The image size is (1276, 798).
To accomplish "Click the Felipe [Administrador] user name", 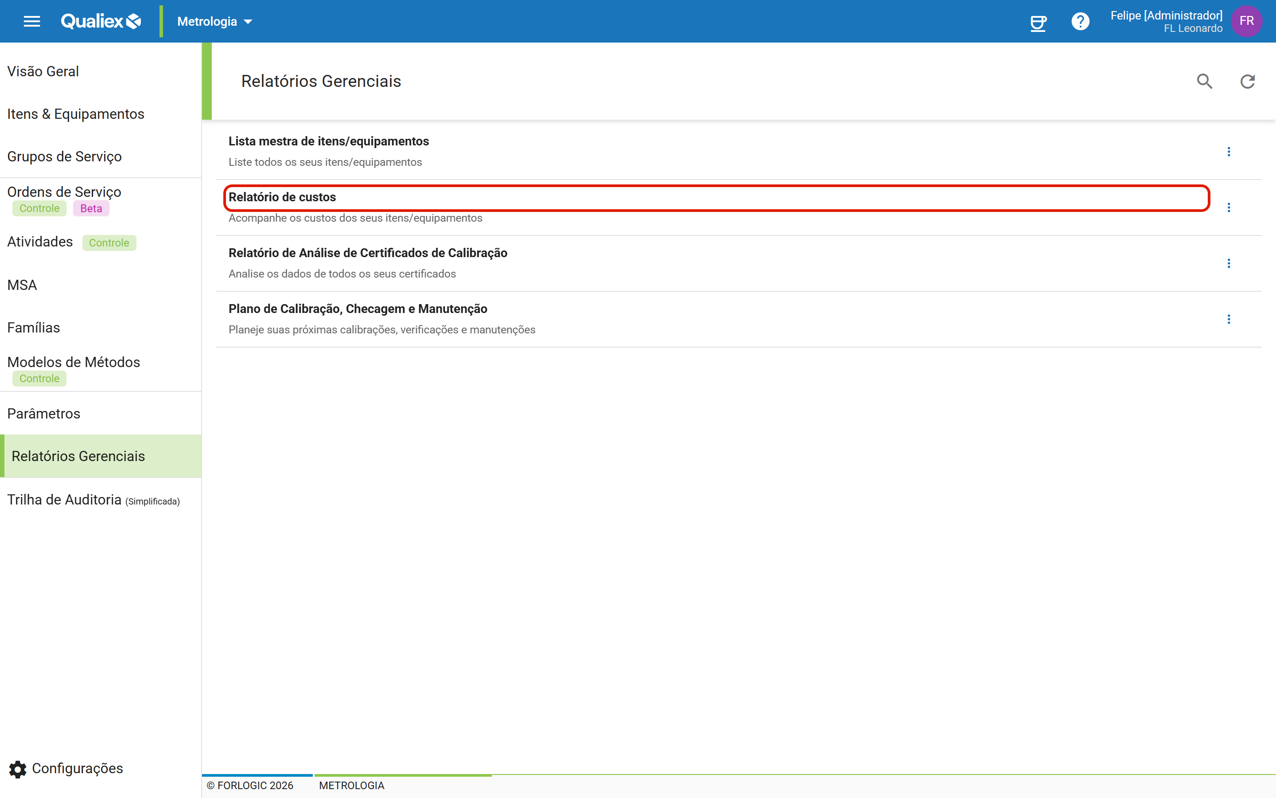I will [x=1166, y=16].
